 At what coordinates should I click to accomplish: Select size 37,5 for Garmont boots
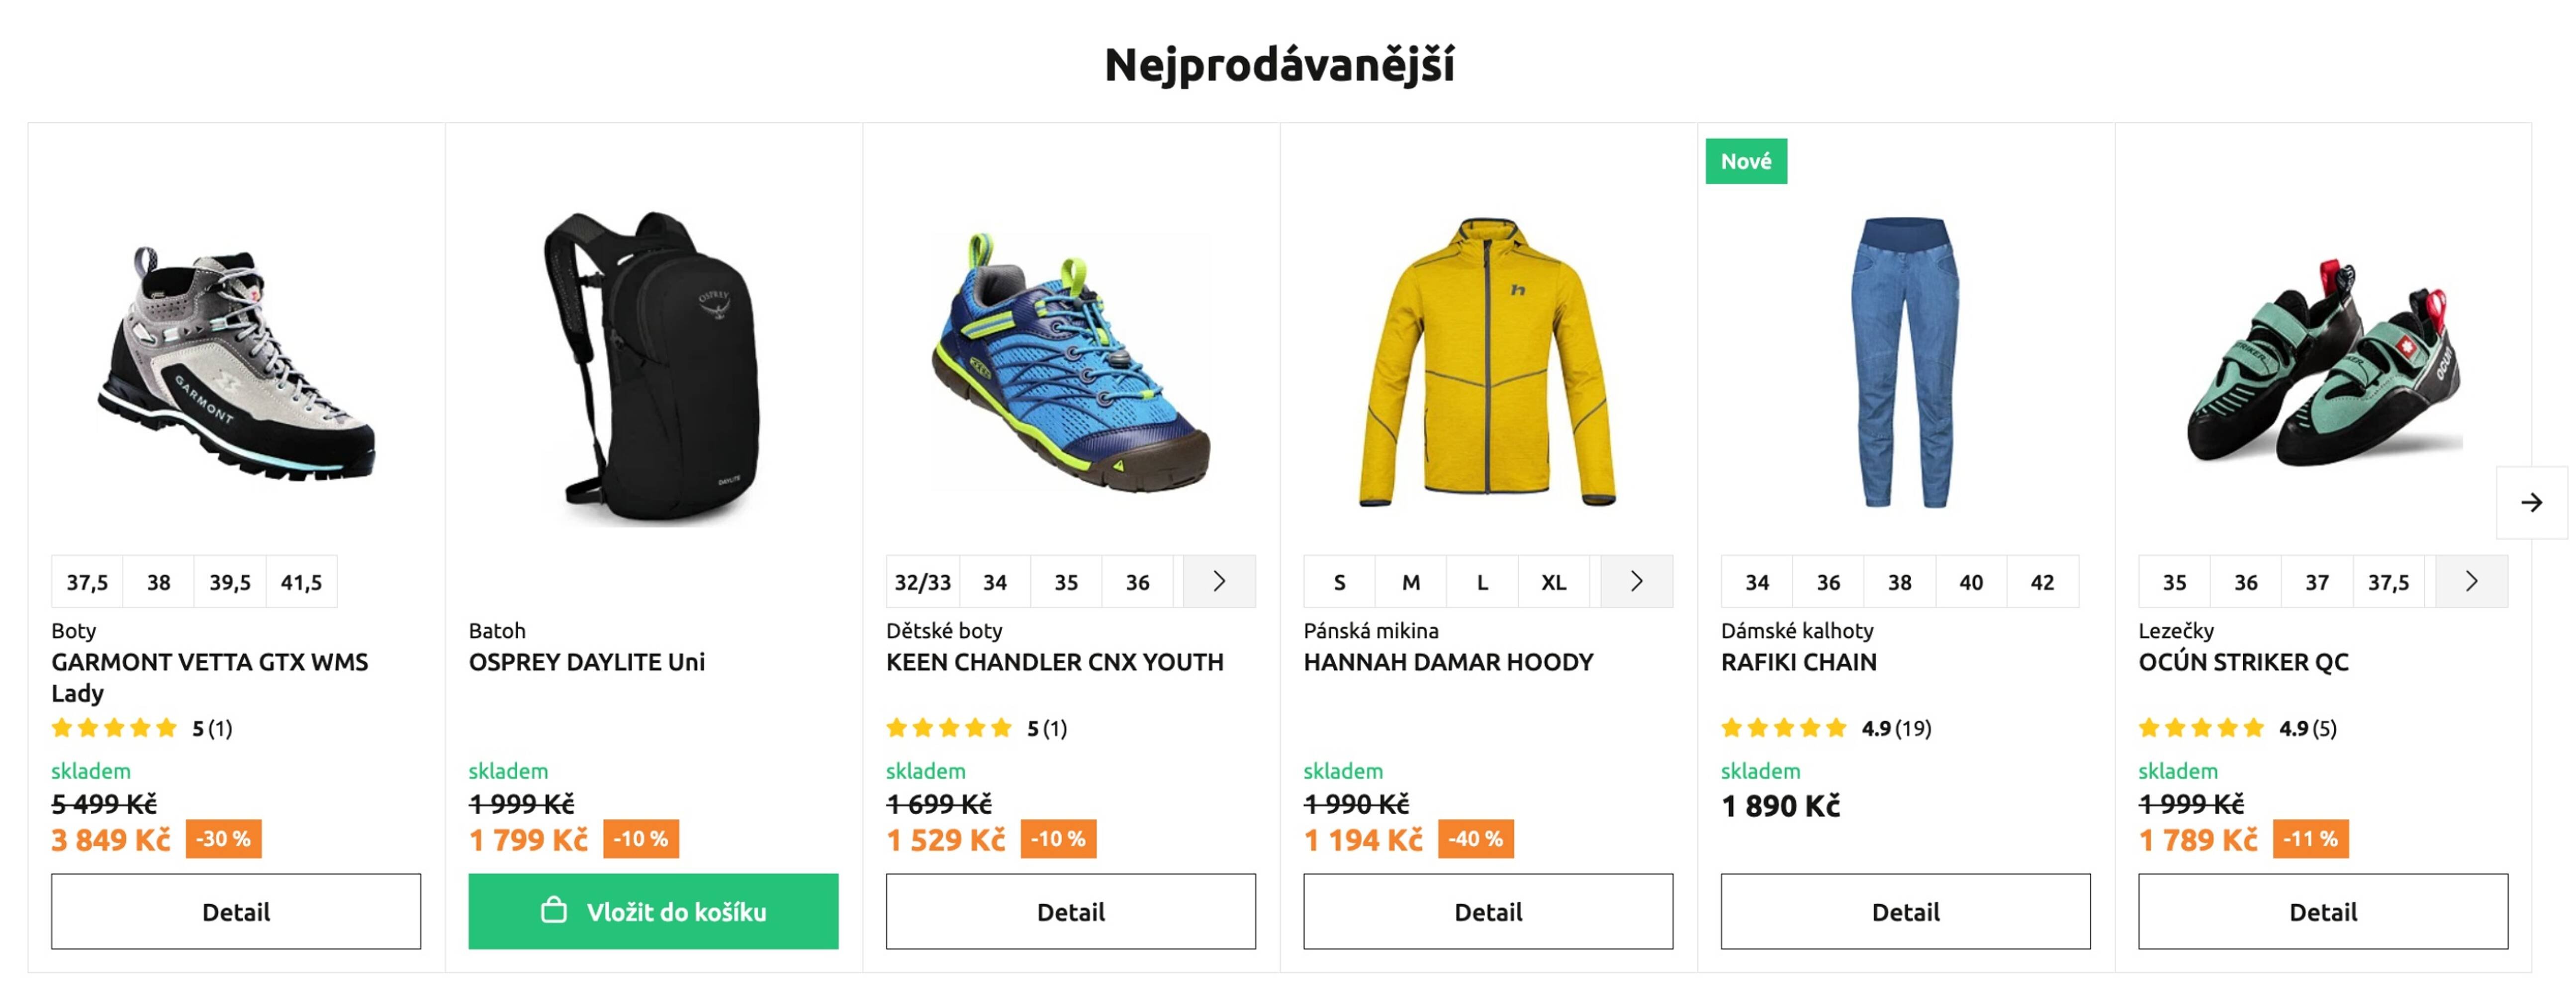(x=87, y=582)
